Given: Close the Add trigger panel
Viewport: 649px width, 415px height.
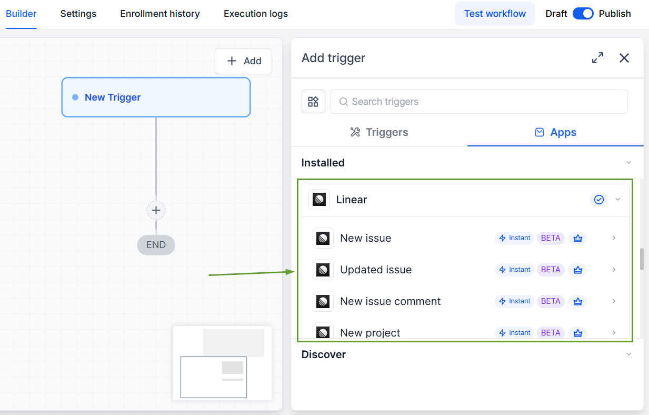Looking at the screenshot, I should 624,58.
